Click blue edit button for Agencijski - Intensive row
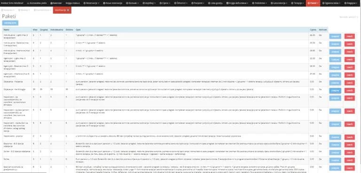361x173 pixels. point(335,75)
